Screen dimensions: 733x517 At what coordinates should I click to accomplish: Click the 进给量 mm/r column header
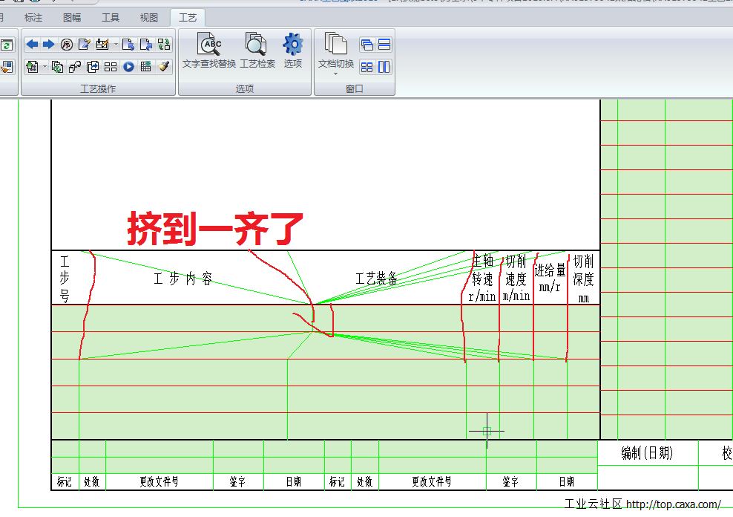(x=550, y=278)
